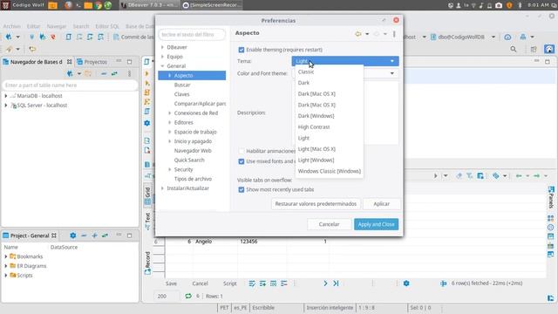Click the Commit icon in the main toolbar

(x=116, y=37)
